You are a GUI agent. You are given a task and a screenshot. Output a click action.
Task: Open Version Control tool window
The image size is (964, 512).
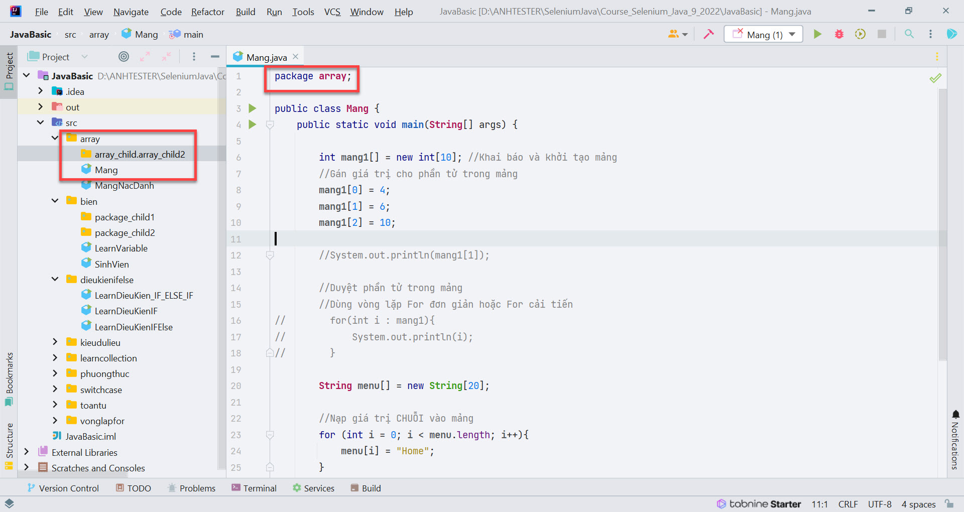coord(63,488)
